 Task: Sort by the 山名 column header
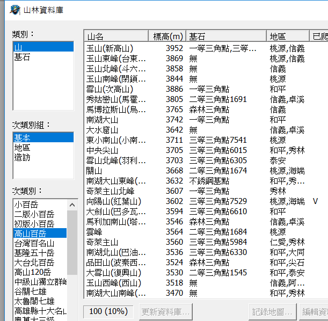click(x=116, y=36)
